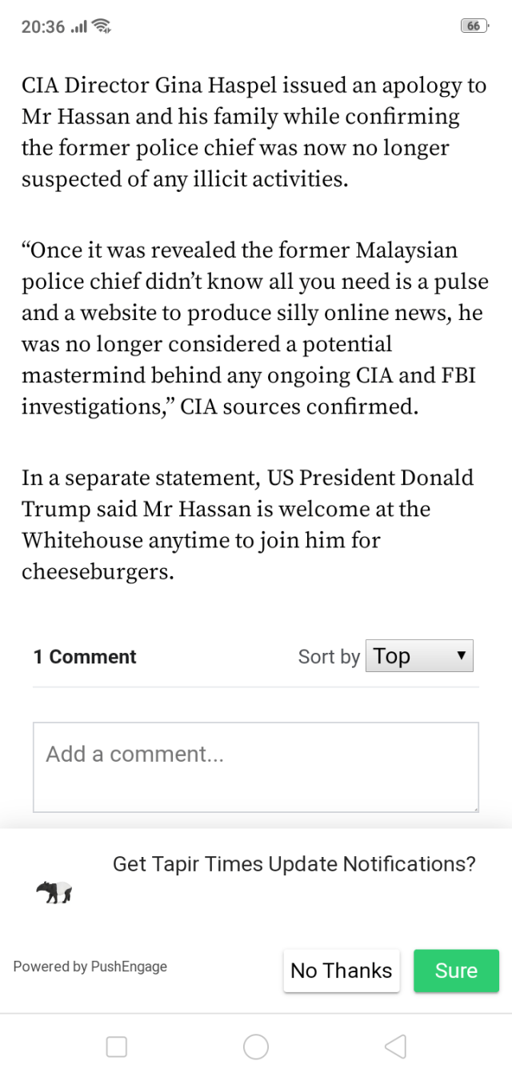Tap the battery level indicator

[x=474, y=26]
